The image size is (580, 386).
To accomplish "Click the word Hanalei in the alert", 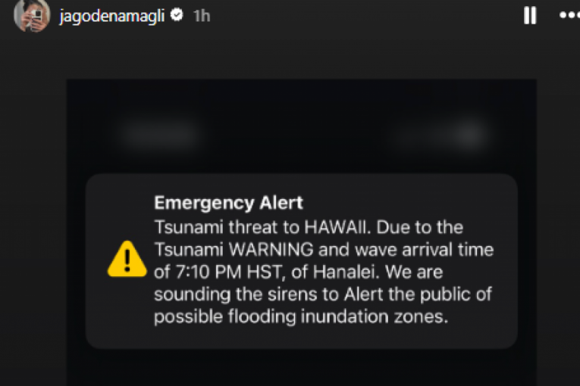I will tap(328, 272).
